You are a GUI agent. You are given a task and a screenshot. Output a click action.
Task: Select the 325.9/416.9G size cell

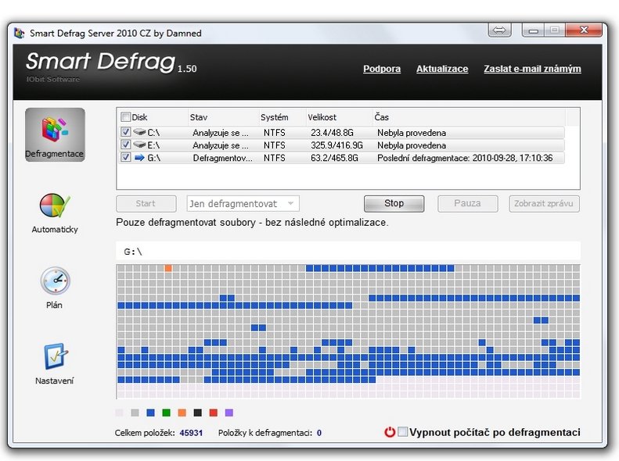336,145
